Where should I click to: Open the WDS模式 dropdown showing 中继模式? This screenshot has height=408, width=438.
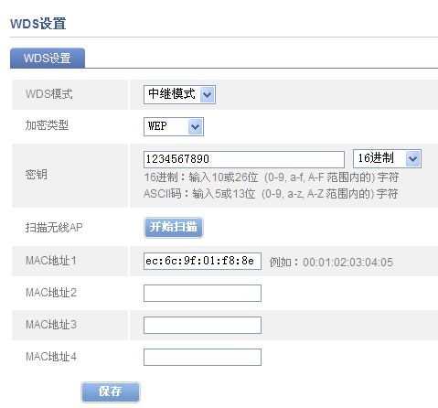click(x=179, y=94)
